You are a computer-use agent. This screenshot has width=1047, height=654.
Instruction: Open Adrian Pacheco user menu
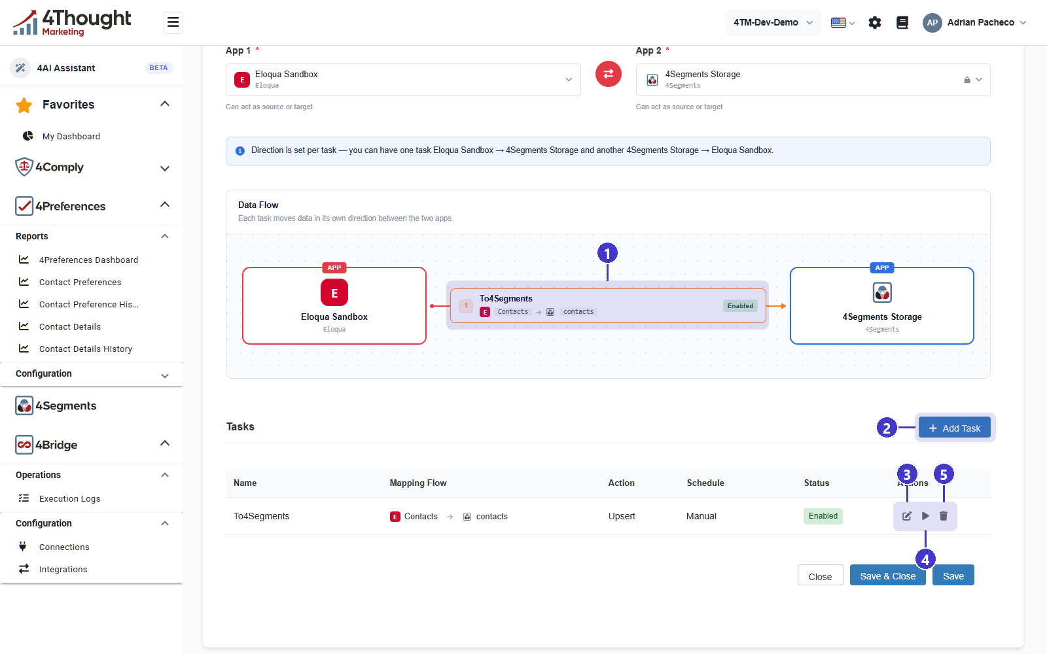(x=974, y=22)
